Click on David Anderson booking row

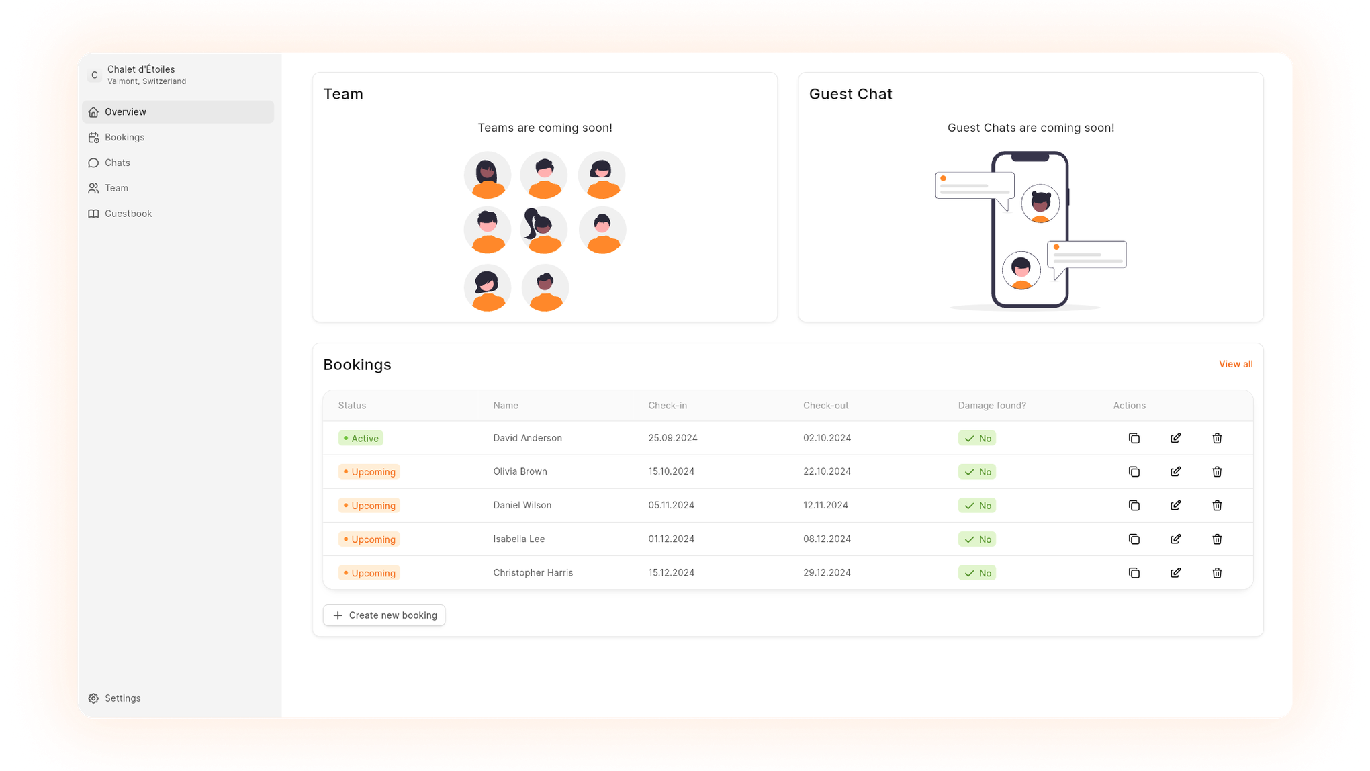click(x=788, y=438)
